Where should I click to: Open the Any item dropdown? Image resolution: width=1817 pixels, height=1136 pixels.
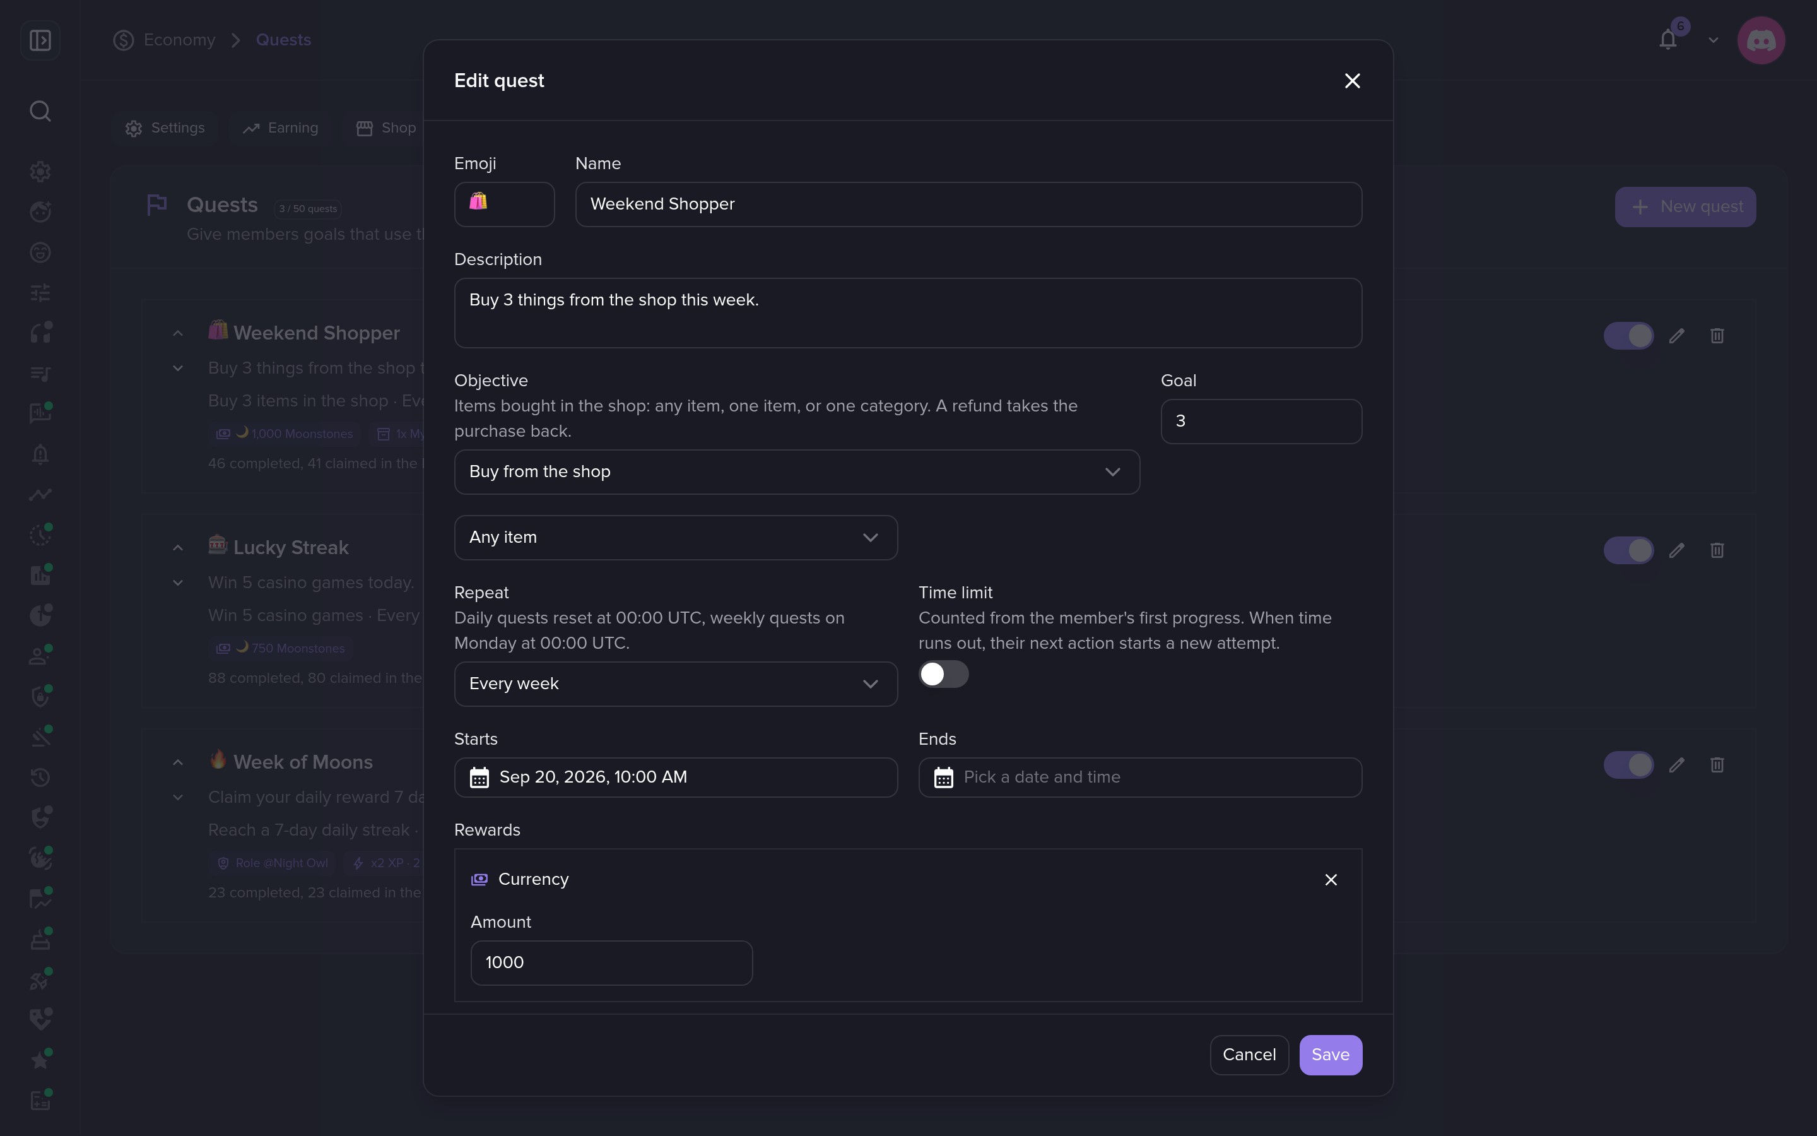[676, 538]
